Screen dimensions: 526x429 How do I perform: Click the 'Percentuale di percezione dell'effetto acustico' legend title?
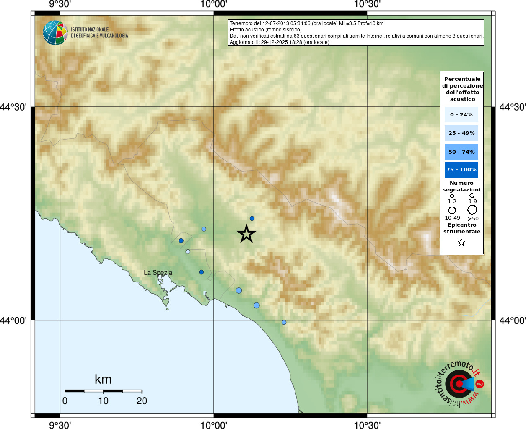tap(462, 89)
